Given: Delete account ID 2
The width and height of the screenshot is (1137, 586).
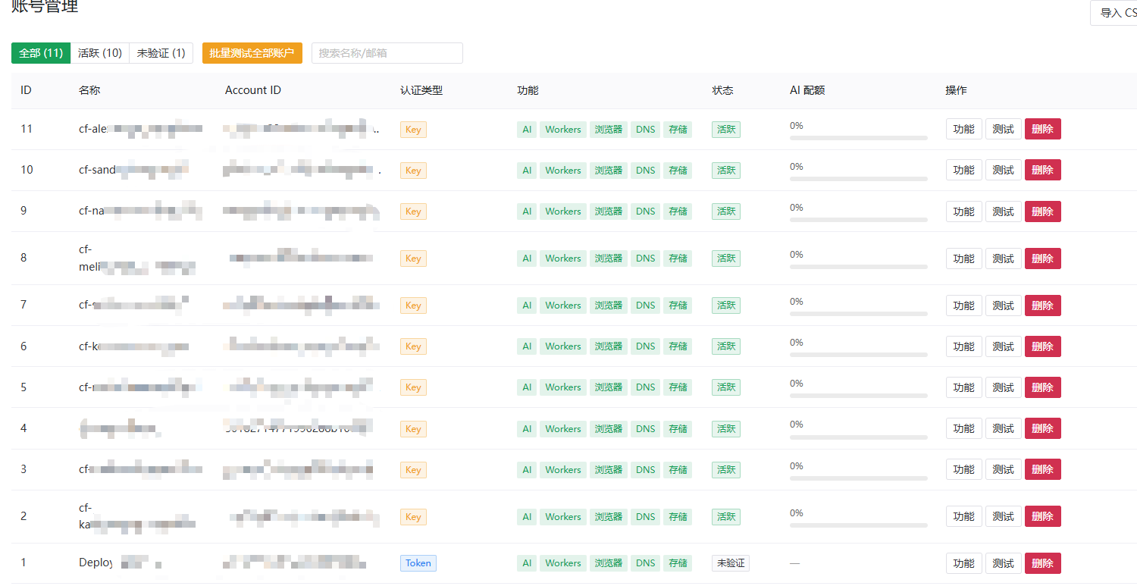Looking at the screenshot, I should tap(1043, 516).
